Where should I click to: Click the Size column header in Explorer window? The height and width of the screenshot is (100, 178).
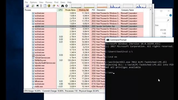[x=157, y=25]
